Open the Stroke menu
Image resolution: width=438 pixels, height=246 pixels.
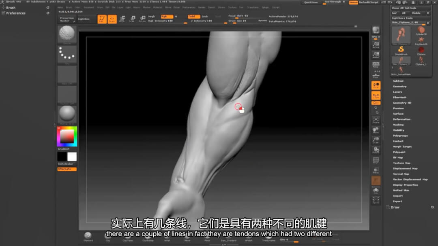pos(221,8)
